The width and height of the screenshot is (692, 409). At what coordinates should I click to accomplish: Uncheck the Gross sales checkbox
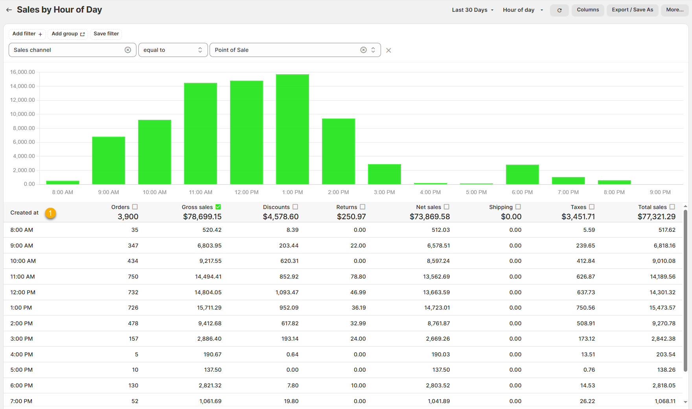218,207
